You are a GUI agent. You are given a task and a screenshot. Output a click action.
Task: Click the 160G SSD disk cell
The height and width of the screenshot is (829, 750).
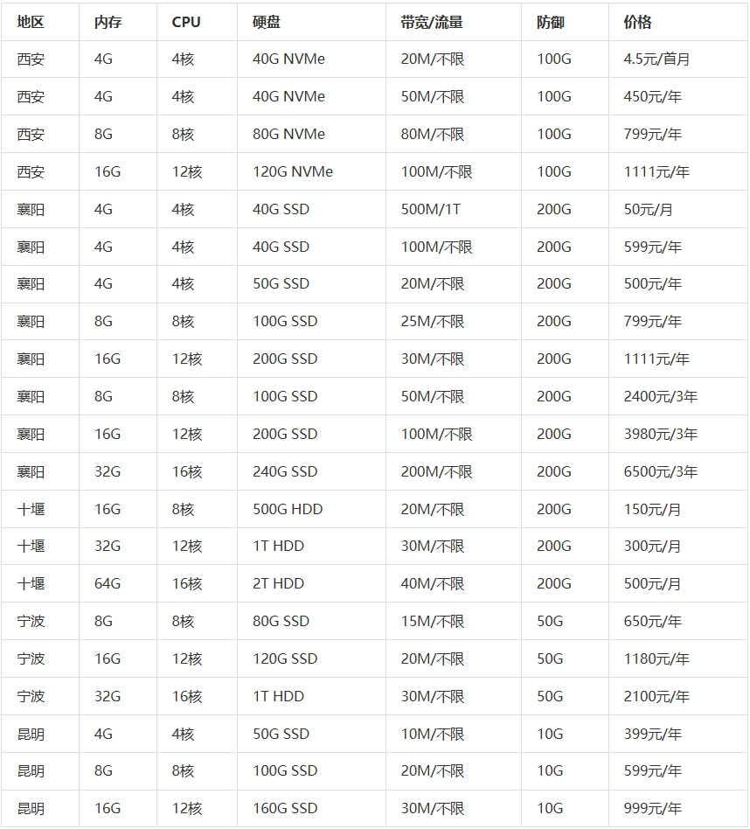[x=285, y=809]
